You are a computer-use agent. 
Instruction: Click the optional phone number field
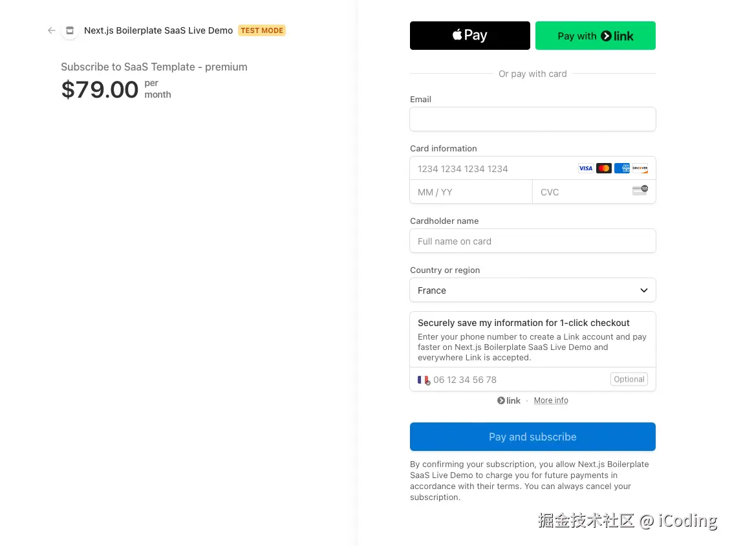(517, 380)
